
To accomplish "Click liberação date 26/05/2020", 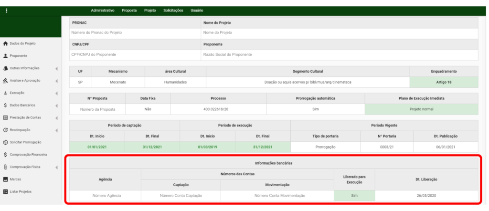I will (426, 196).
